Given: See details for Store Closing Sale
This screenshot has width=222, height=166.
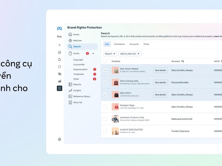Looking at the screenshot, I should (x=160, y=82).
